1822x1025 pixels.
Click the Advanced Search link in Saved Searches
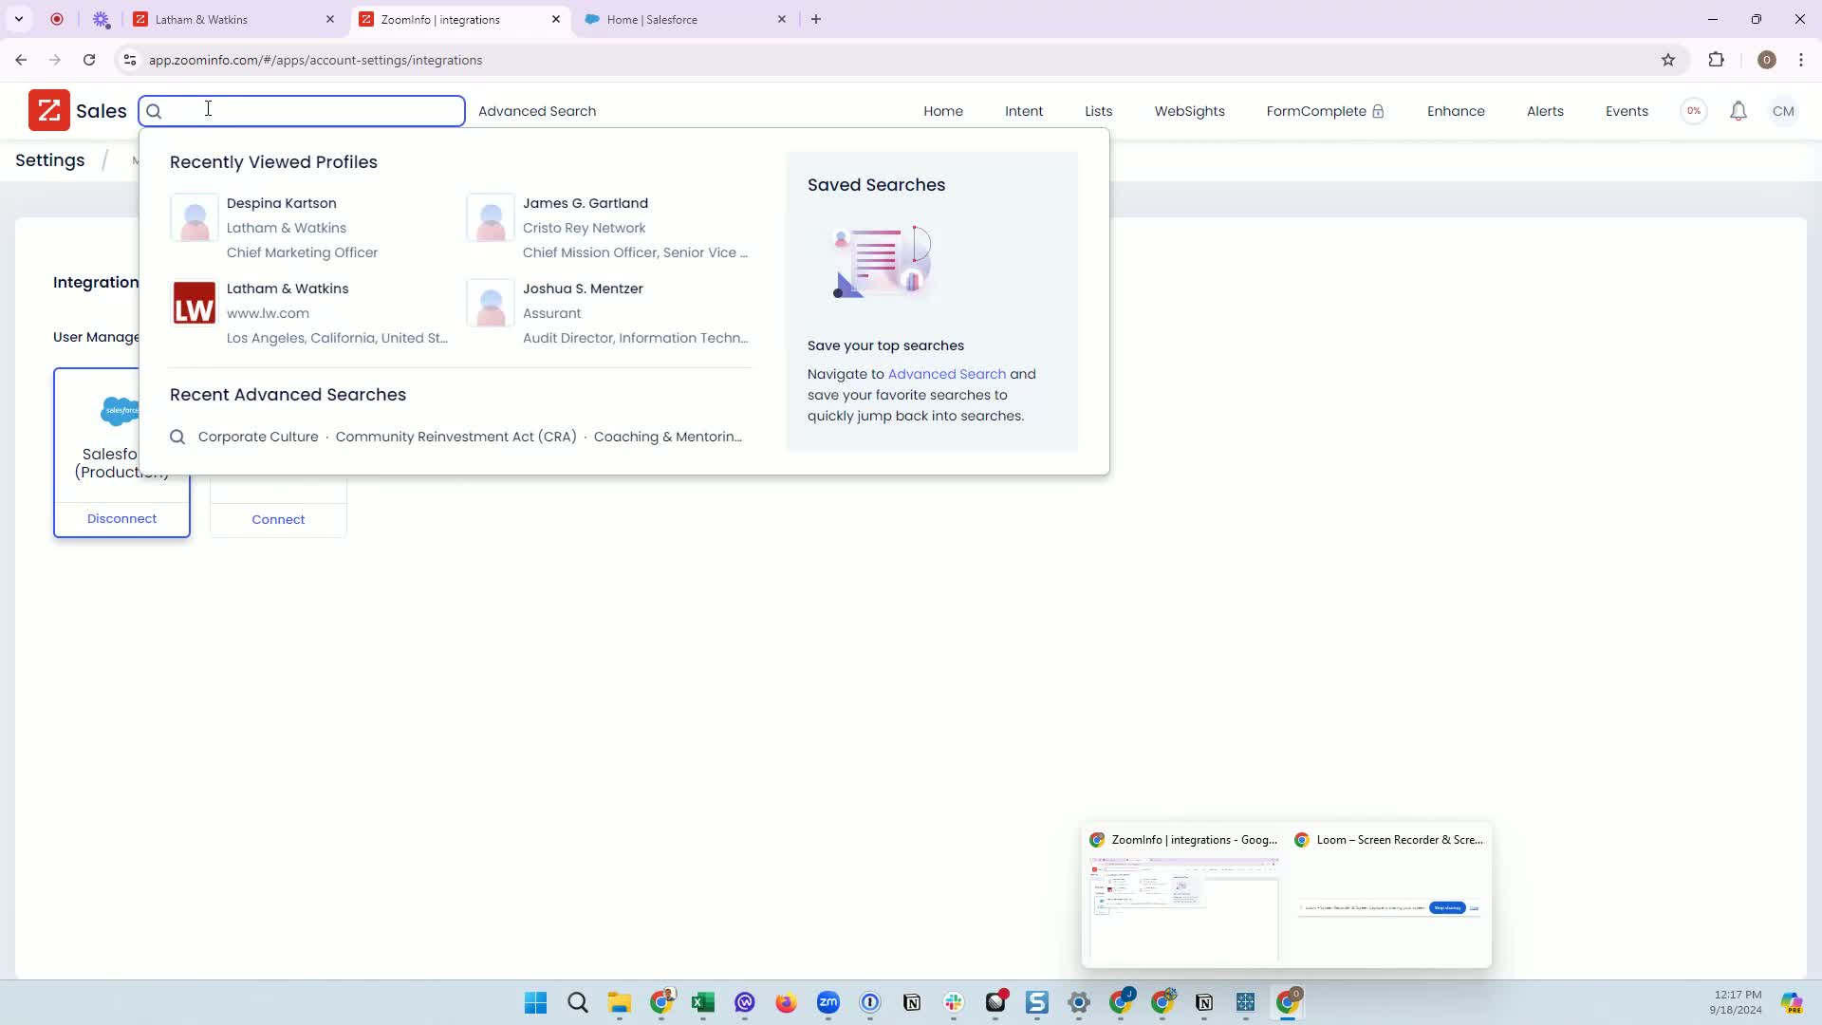point(946,374)
